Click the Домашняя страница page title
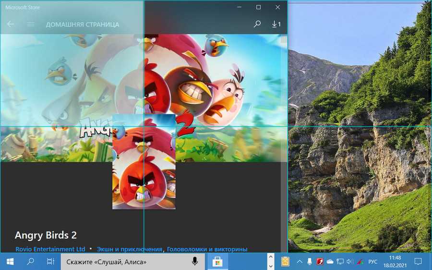This screenshot has width=432, height=270. pyautogui.click(x=82, y=25)
